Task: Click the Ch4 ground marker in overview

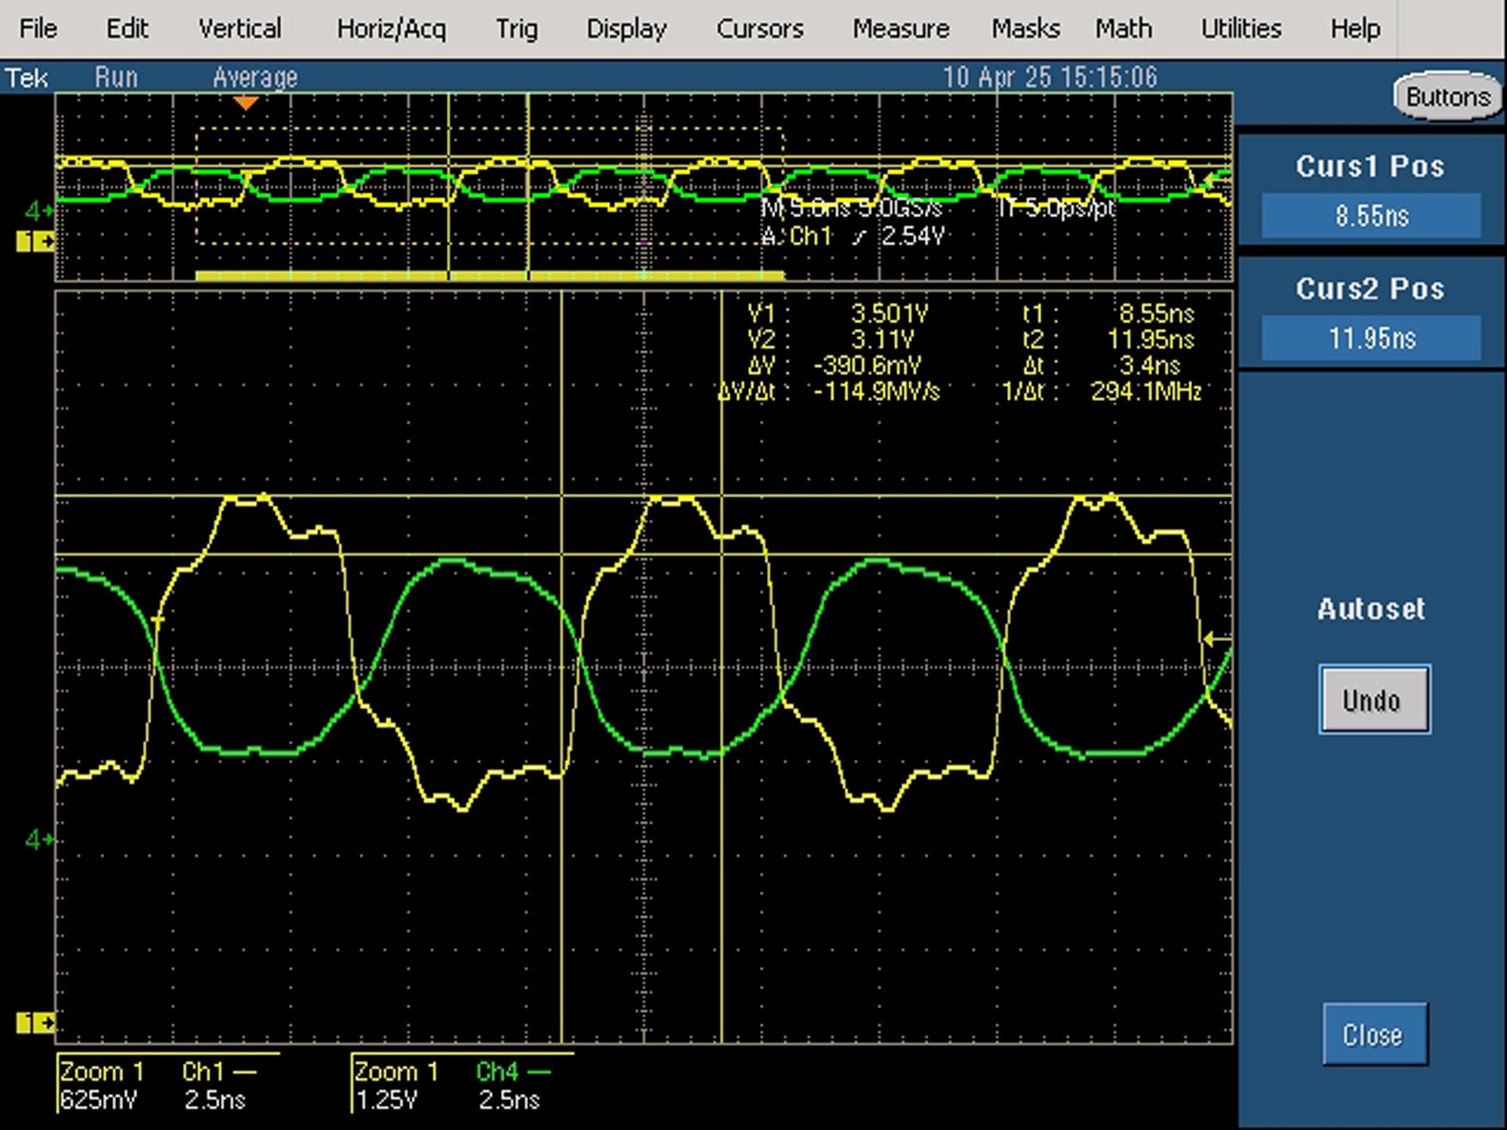Action: point(39,210)
